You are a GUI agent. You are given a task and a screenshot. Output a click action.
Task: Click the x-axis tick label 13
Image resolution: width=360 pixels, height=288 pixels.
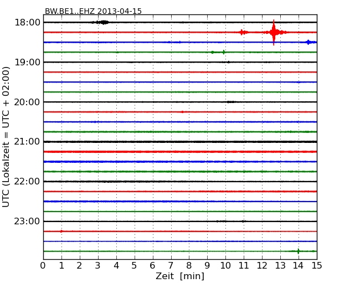[x=280, y=265]
